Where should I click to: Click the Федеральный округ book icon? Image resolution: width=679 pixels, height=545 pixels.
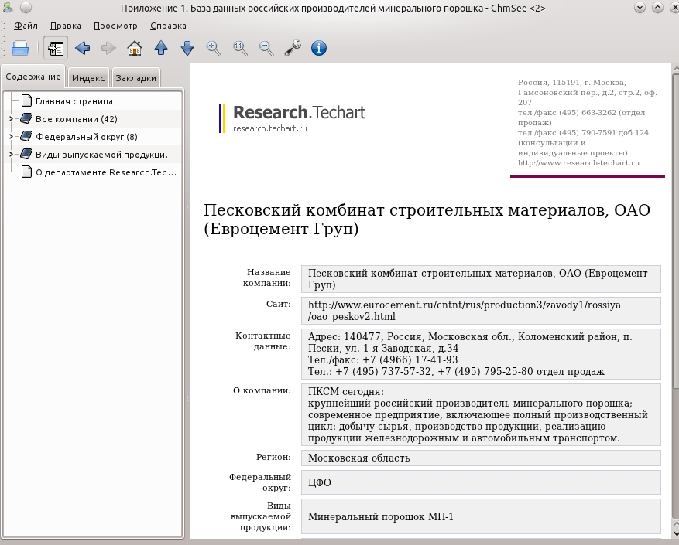tap(26, 136)
